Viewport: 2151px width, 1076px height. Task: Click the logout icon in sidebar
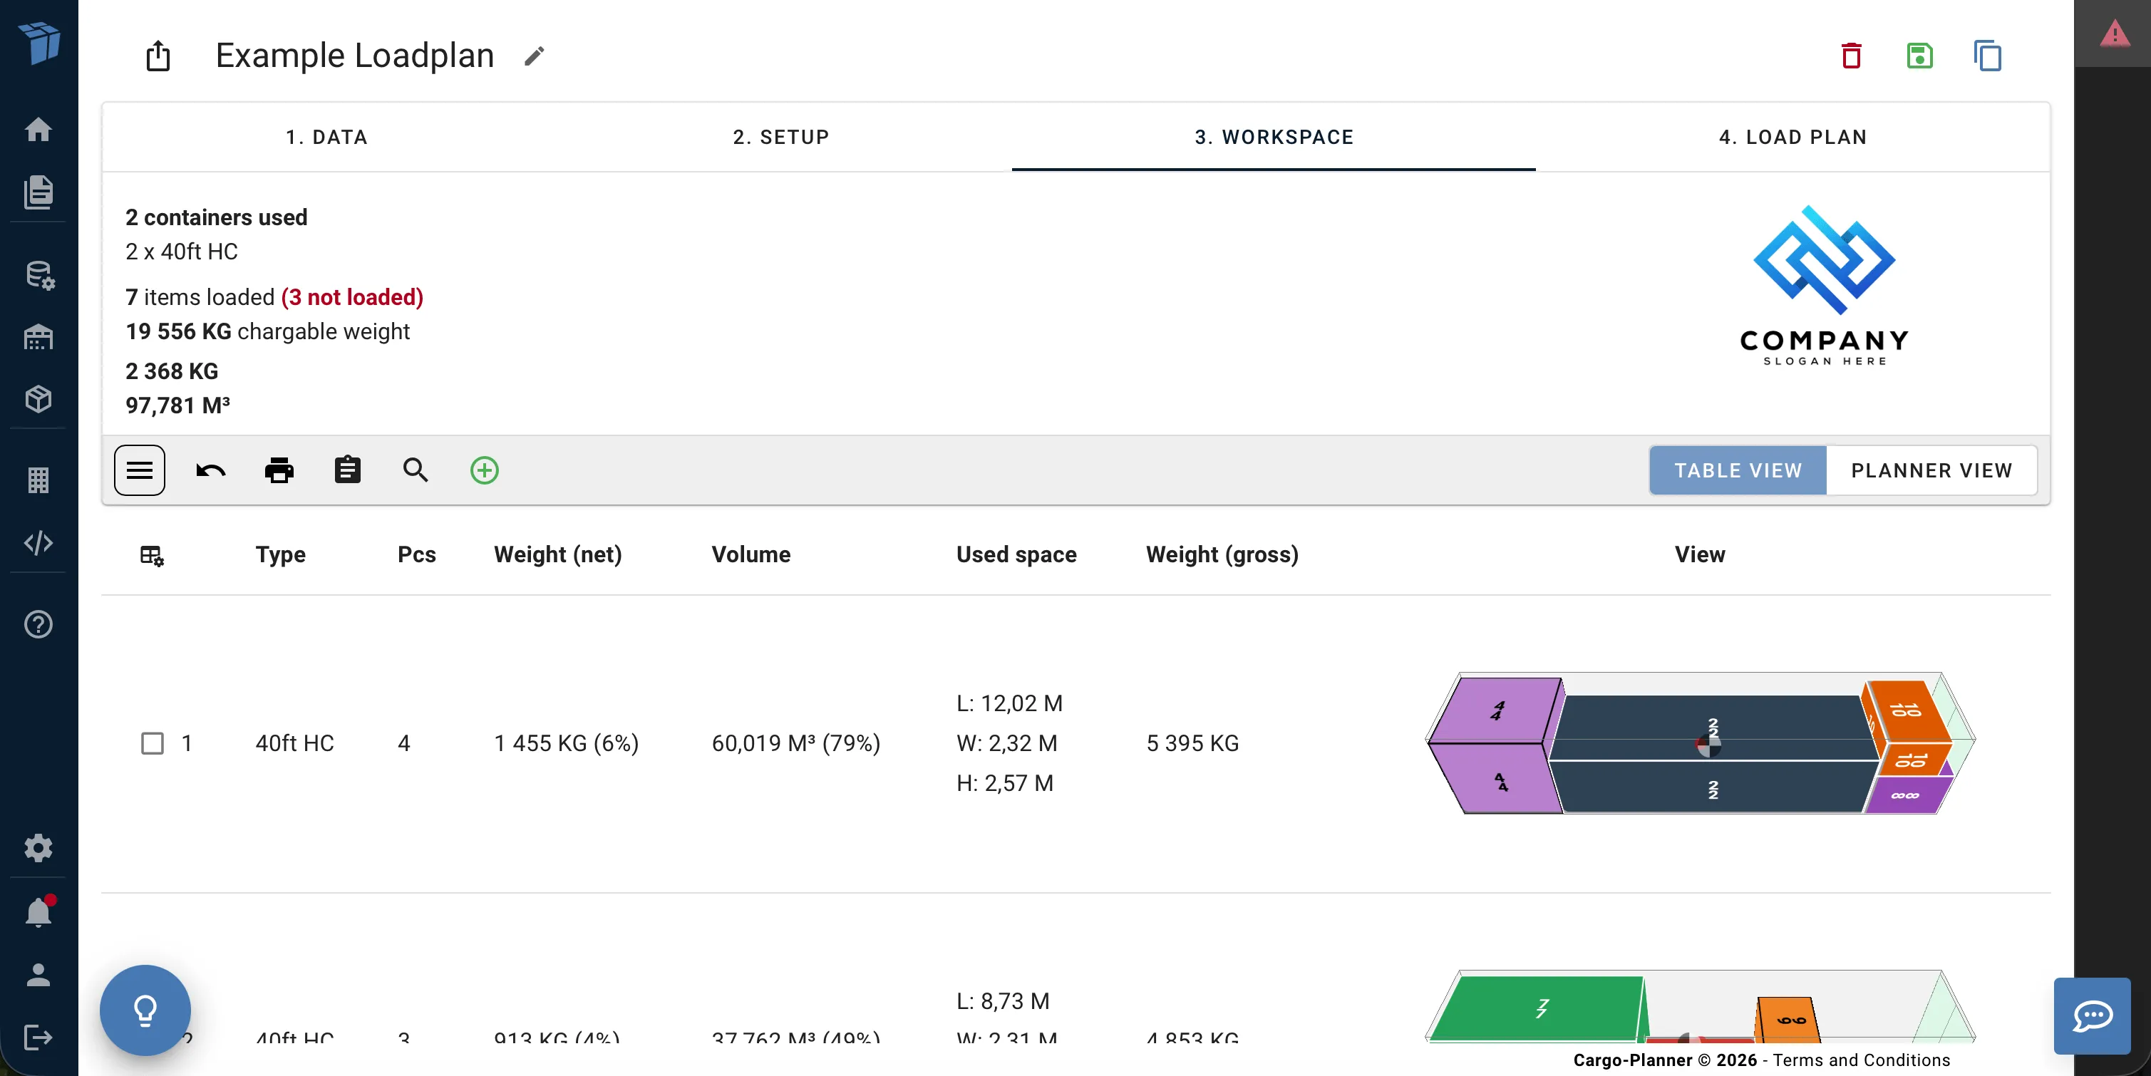tap(38, 1038)
